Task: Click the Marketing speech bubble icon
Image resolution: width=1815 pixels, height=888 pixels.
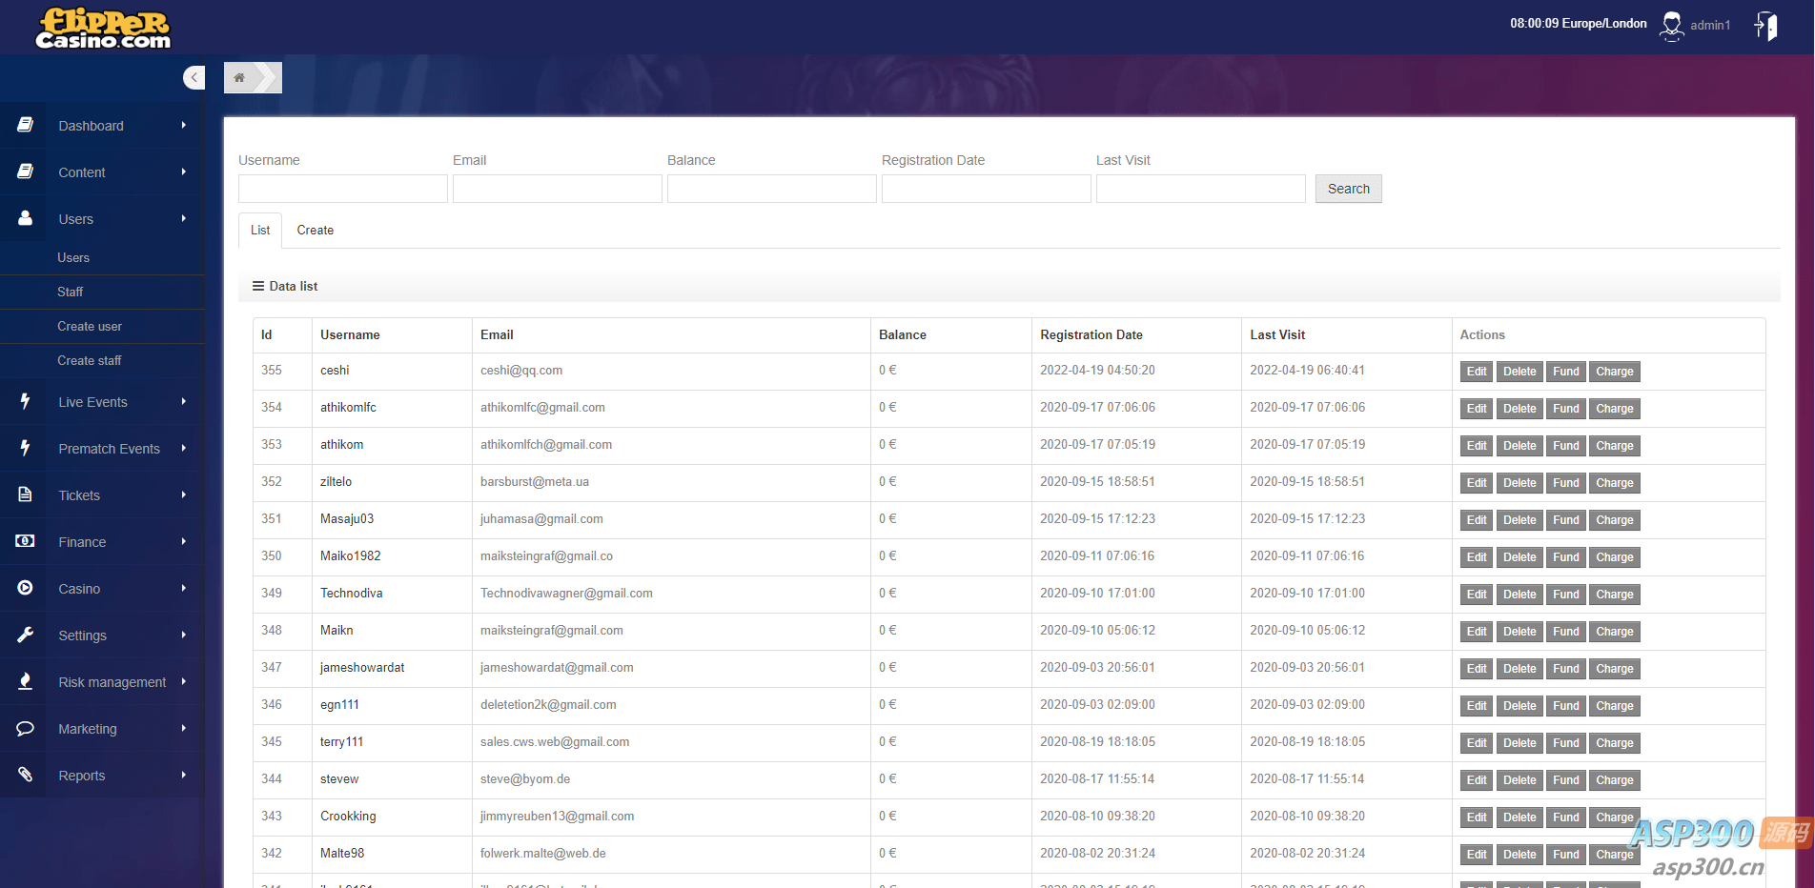Action: (25, 729)
